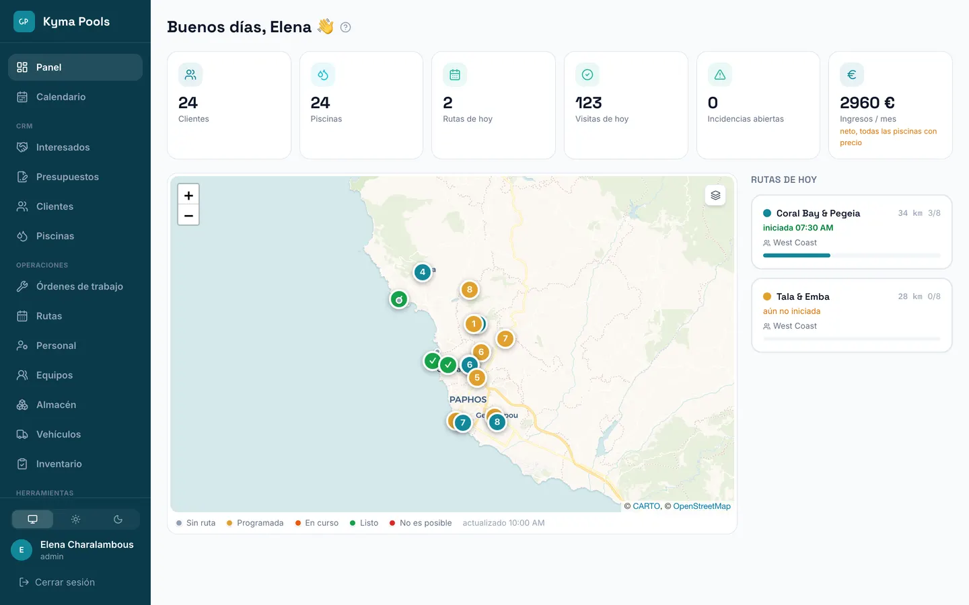Image resolution: width=969 pixels, height=605 pixels.
Task: Open the Coral Bay & Pegeia route card
Action: point(852,232)
